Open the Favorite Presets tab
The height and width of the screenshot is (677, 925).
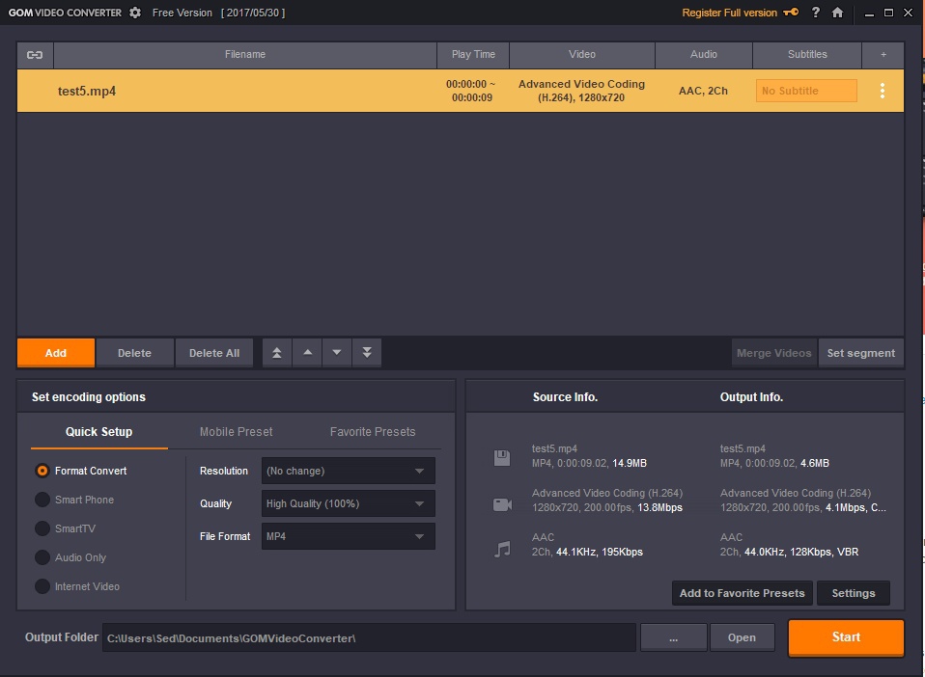click(372, 432)
